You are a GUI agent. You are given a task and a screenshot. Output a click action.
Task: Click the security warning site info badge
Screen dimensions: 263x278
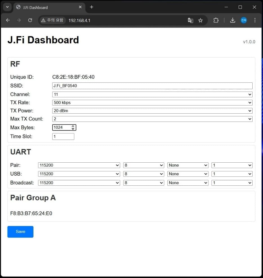[x=52, y=20]
